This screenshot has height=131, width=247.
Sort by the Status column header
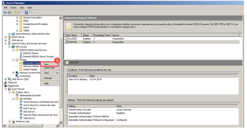[x=87, y=35]
